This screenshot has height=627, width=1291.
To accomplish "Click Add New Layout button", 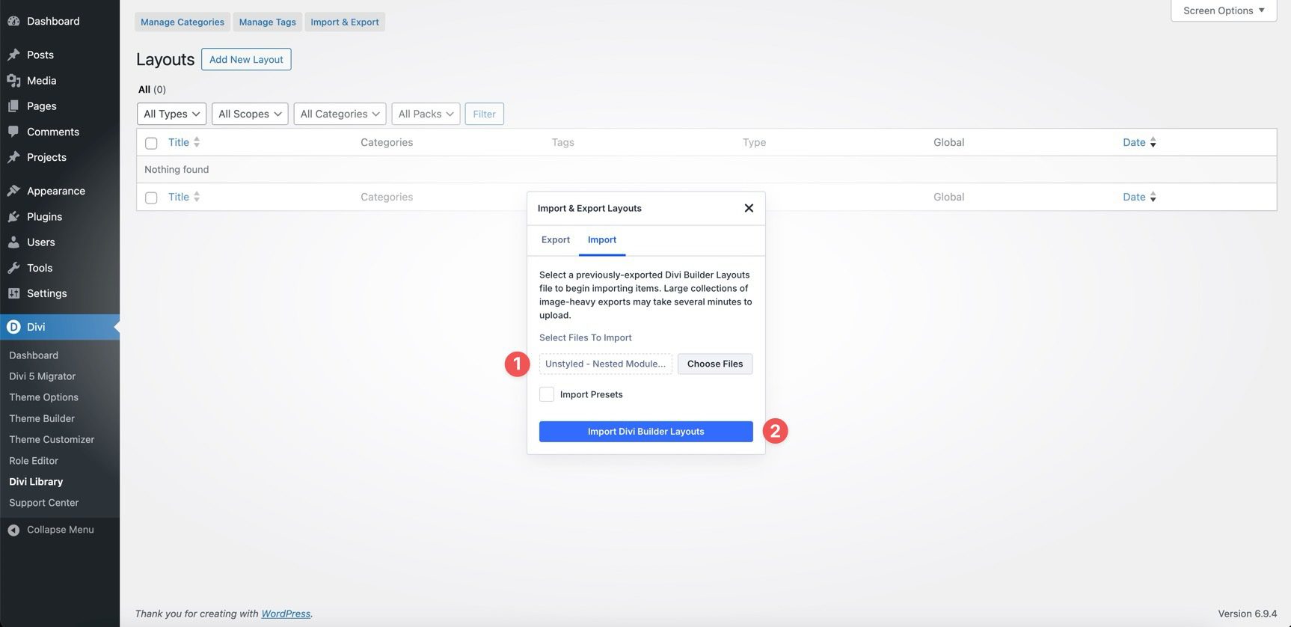I will [x=246, y=59].
